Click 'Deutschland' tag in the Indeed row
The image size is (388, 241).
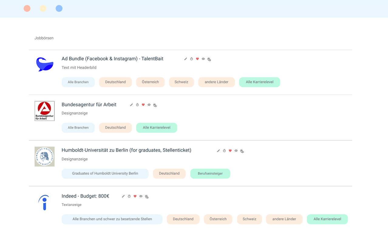click(183, 219)
